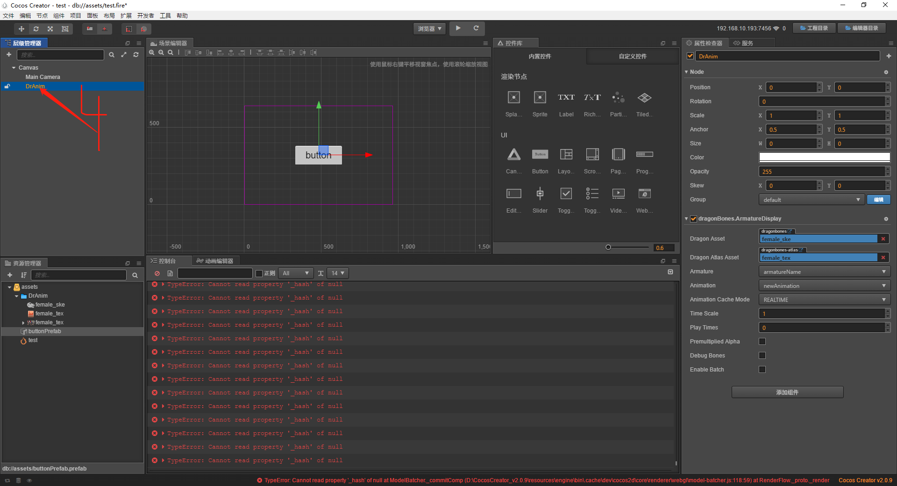Viewport: 897px width, 486px height.
Task: Open the 文件 menu
Action: click(8, 15)
